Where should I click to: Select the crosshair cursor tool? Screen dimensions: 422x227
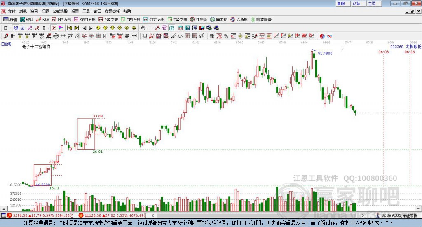[x=150, y=28]
